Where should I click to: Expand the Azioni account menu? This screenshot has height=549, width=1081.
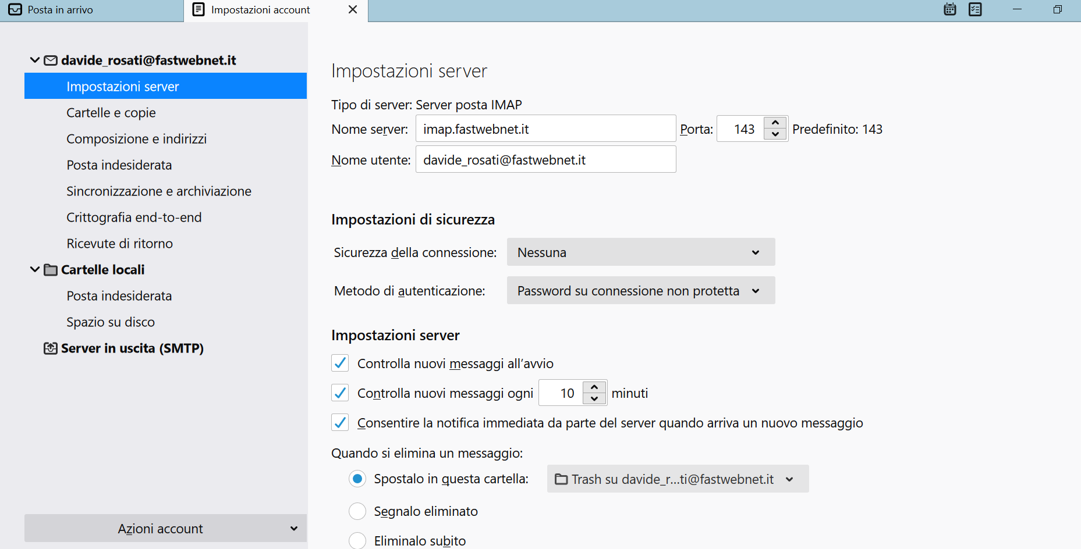point(165,529)
